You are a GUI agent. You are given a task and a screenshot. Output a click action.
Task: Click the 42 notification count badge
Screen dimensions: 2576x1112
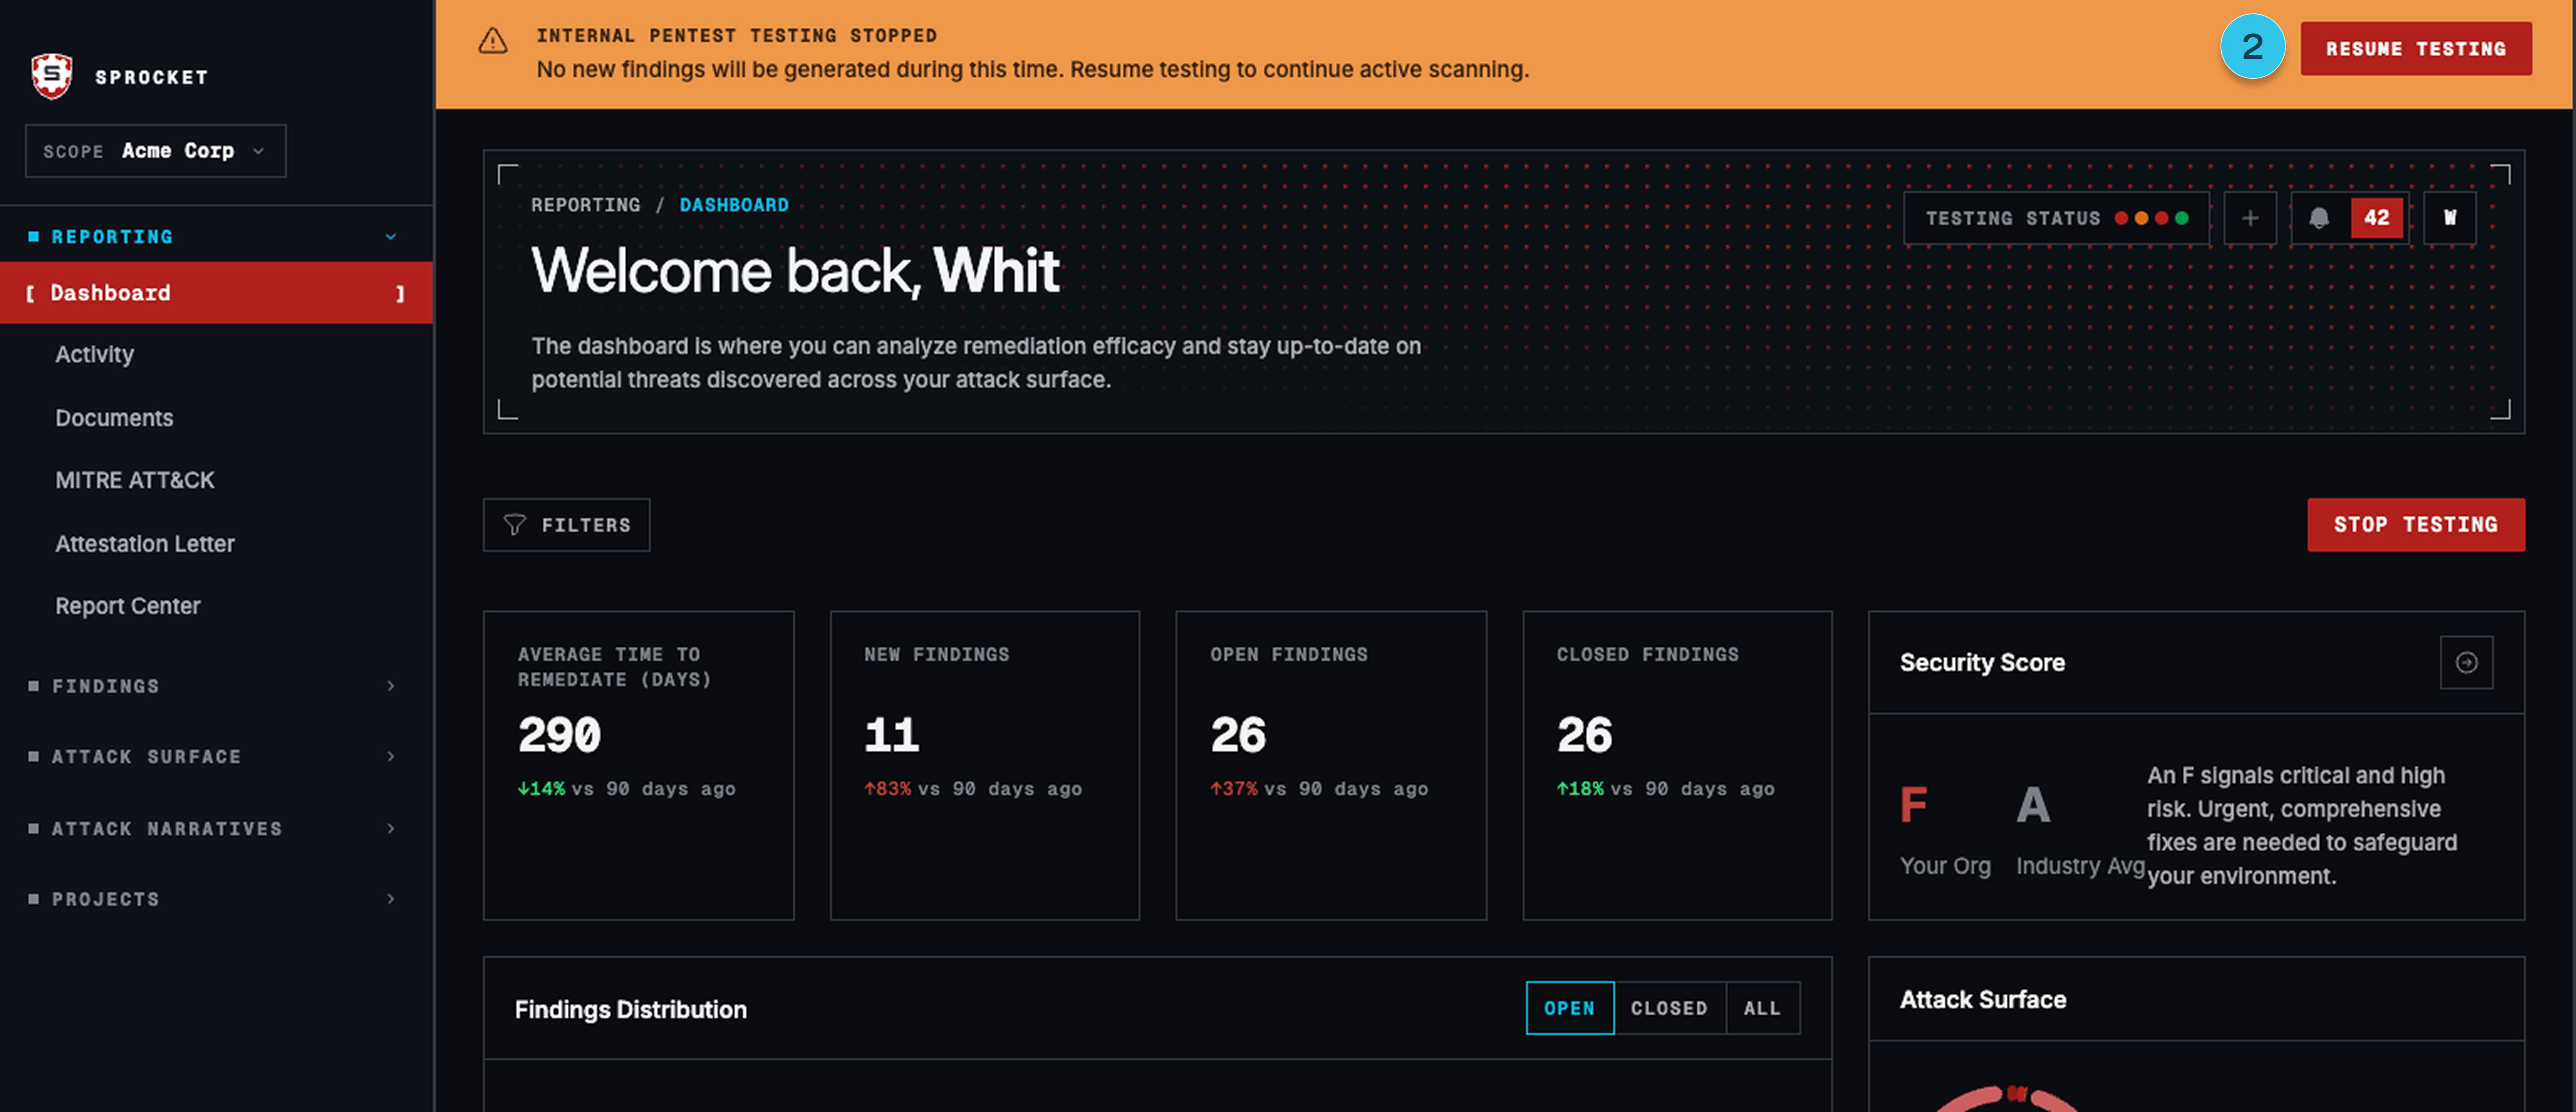coord(2376,218)
